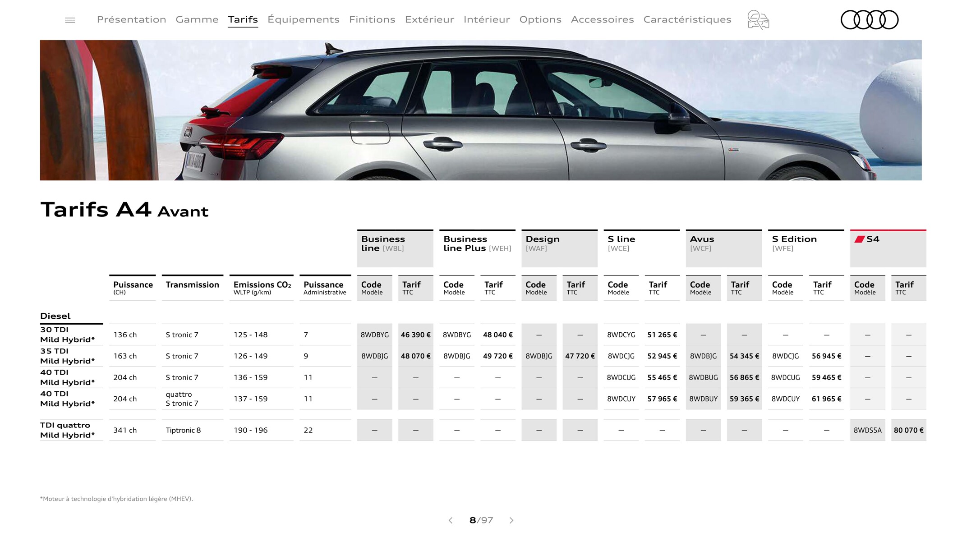Click the 47 720 € Design price
This screenshot has width=962, height=541.
(580, 356)
